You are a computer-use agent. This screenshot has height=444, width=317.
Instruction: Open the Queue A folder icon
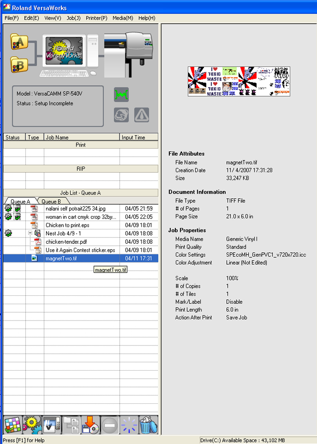click(x=19, y=42)
